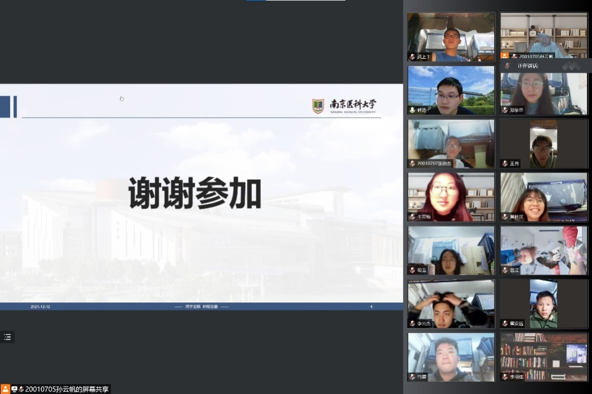The width and height of the screenshot is (592, 394).
Task: Click the orange host badge on 孙云帆's tile
Action: pyautogui.click(x=505, y=57)
